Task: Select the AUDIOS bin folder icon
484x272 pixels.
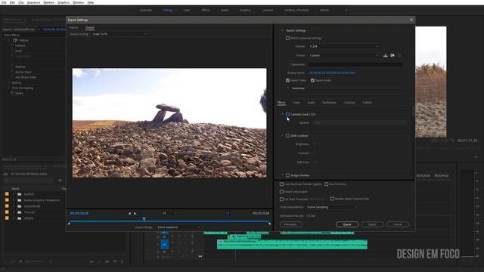Action: coord(20,194)
